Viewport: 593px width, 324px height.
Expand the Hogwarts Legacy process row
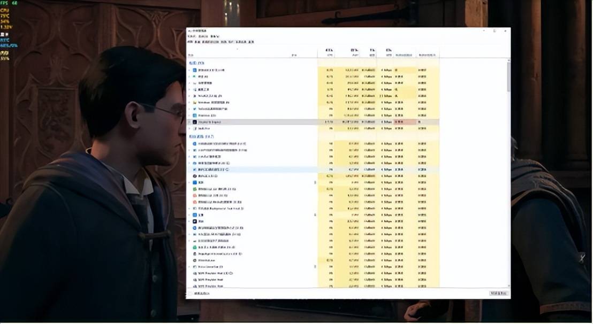click(x=189, y=122)
